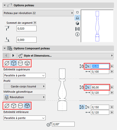Viewport: 117px width, 130px height.
Task: Click the rotation angle field showing 0,00°
Action: click(63, 124)
